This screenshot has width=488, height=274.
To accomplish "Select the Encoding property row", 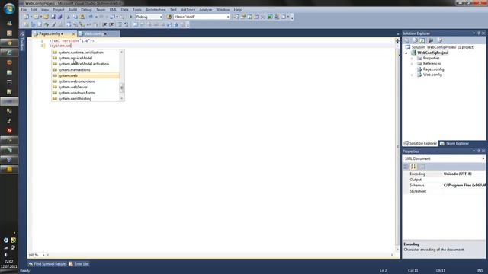I will (445, 174).
